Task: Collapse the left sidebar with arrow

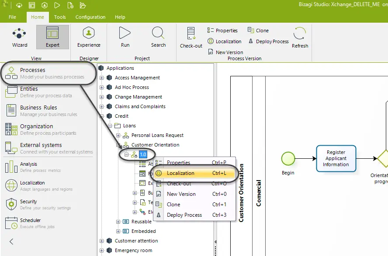Action: click(x=11, y=242)
